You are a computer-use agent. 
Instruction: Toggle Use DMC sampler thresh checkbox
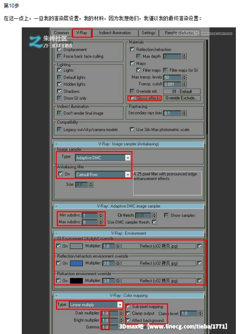[x=155, y=222]
